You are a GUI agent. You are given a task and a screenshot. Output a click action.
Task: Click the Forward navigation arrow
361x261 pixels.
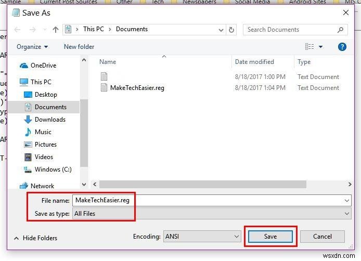[x=32, y=30]
